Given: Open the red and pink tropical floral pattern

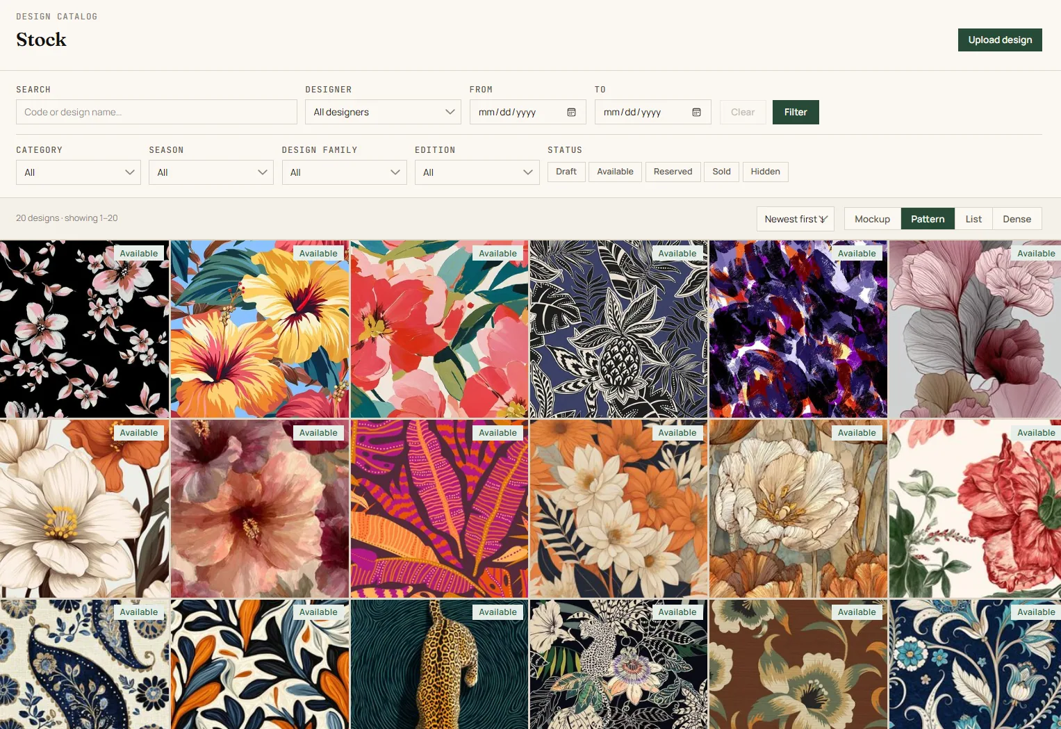Looking at the screenshot, I should point(439,329).
